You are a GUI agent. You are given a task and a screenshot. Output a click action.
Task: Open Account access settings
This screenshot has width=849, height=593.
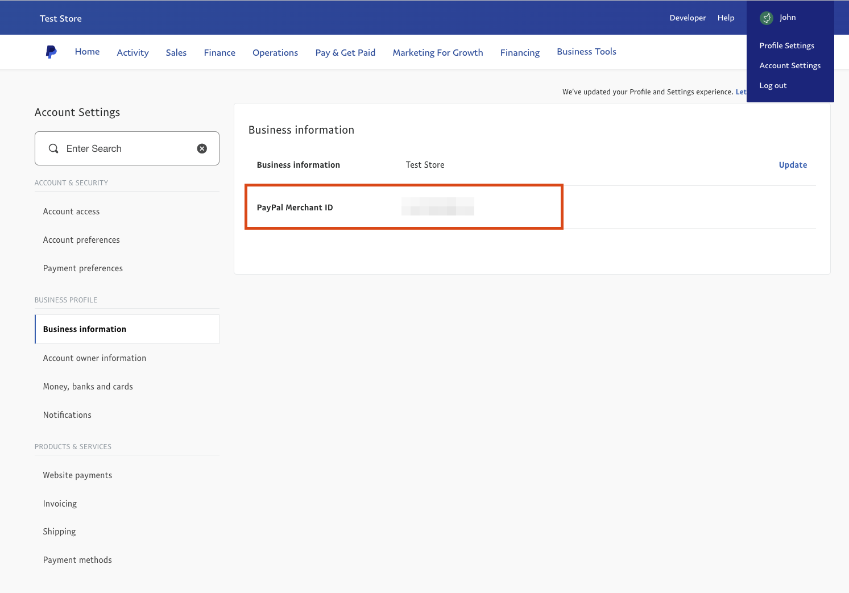click(71, 211)
